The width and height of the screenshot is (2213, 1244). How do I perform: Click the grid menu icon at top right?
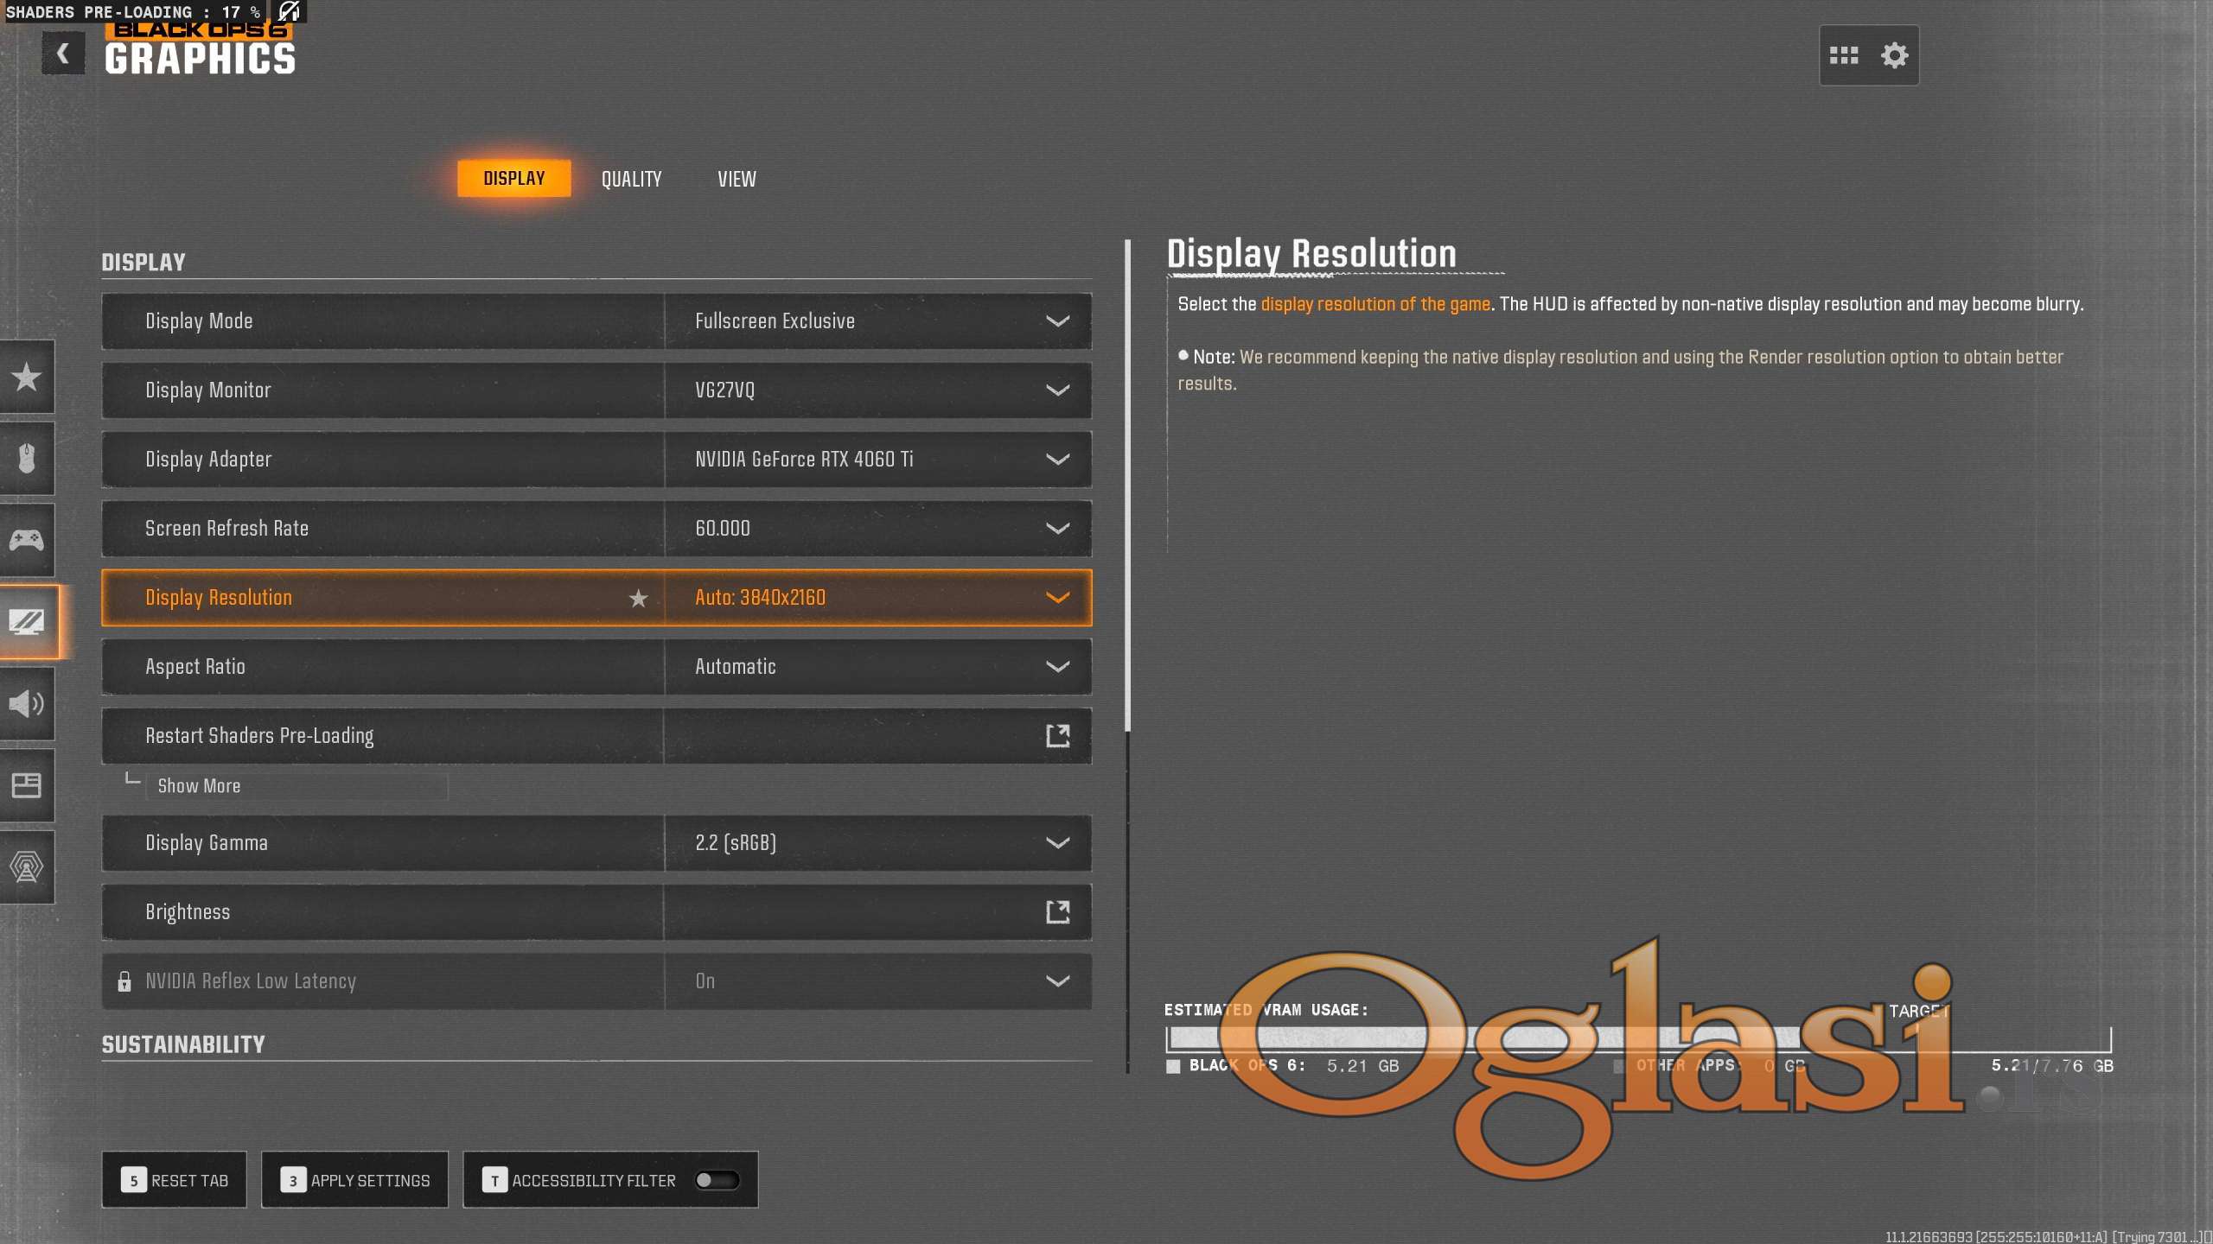[1844, 55]
